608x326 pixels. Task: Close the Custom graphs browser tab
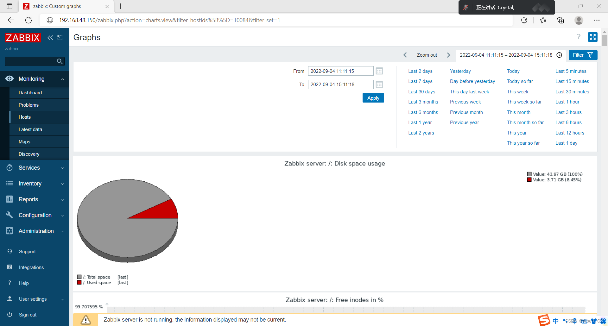107,6
